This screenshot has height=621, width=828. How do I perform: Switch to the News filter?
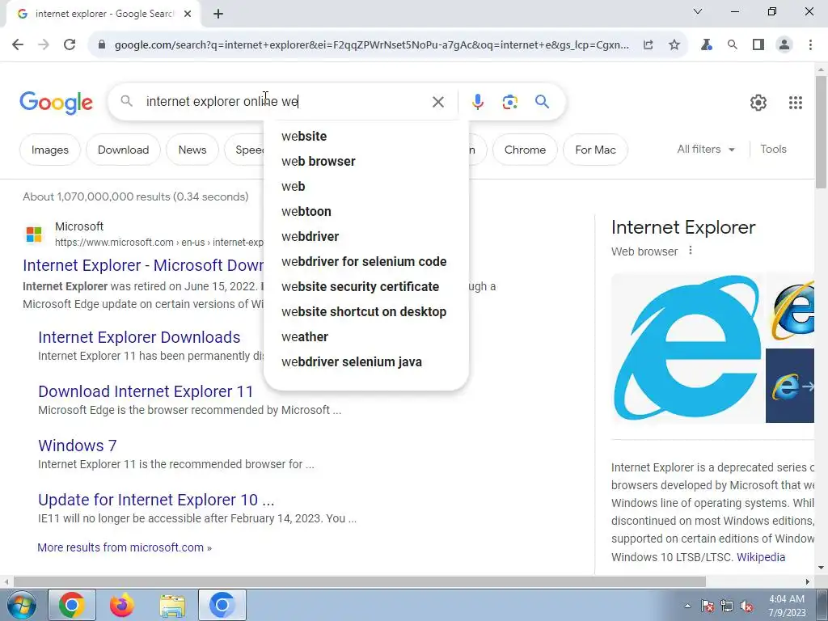(192, 150)
